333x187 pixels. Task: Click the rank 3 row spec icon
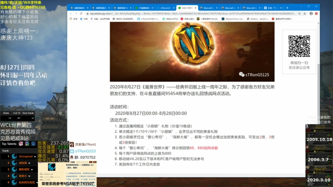pos(14,169)
